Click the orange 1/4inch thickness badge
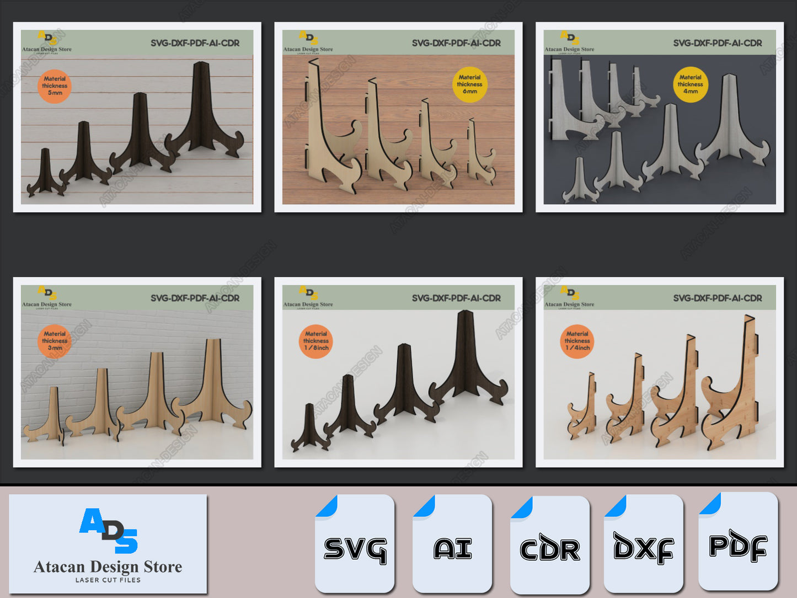The width and height of the screenshot is (797, 598). 577,341
